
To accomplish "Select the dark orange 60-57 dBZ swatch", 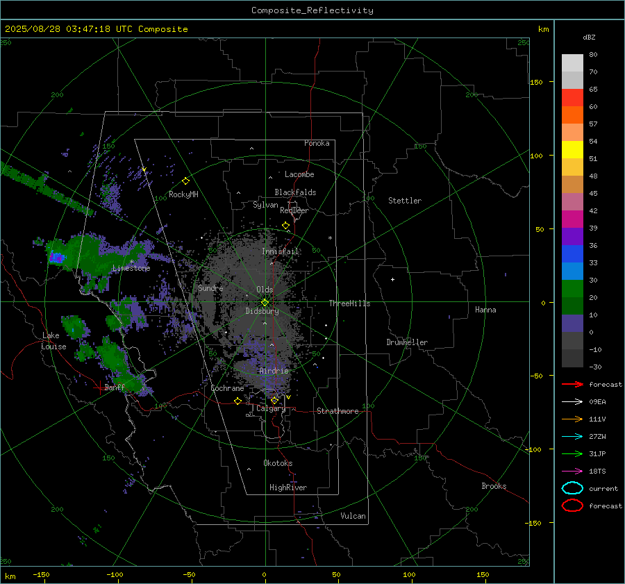I will click(572, 115).
